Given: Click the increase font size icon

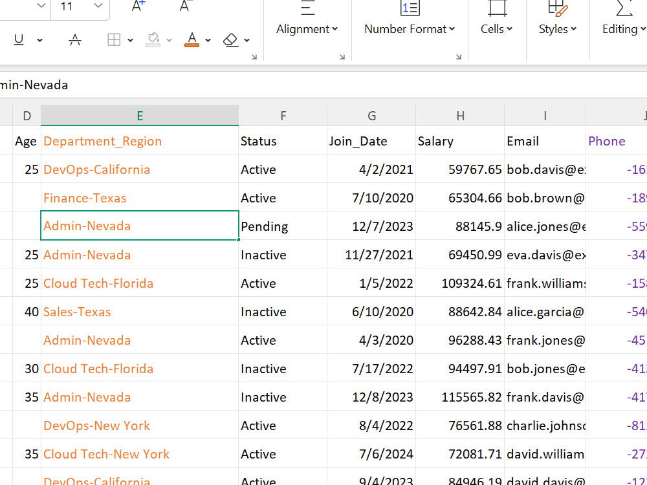Looking at the screenshot, I should pos(138,6).
